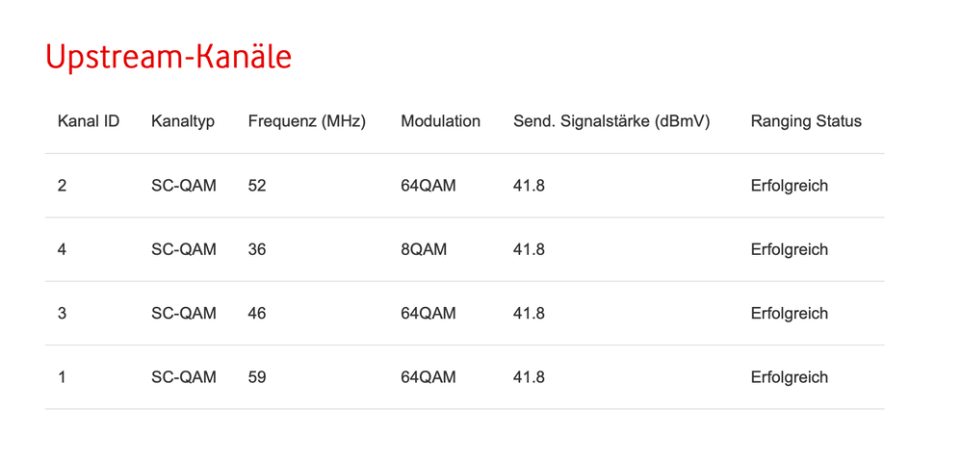Click SC-QAM in the 52 MHz row
The image size is (961, 461).
(183, 186)
